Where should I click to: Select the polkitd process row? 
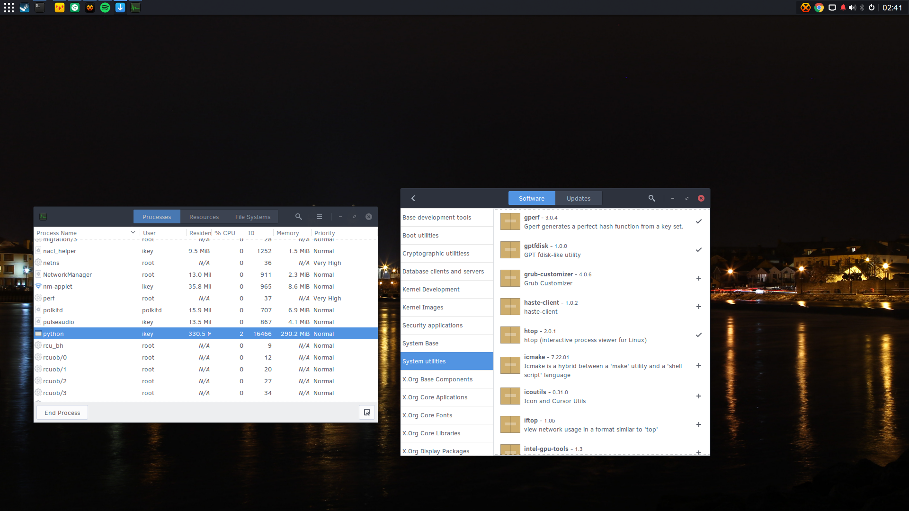(205, 310)
